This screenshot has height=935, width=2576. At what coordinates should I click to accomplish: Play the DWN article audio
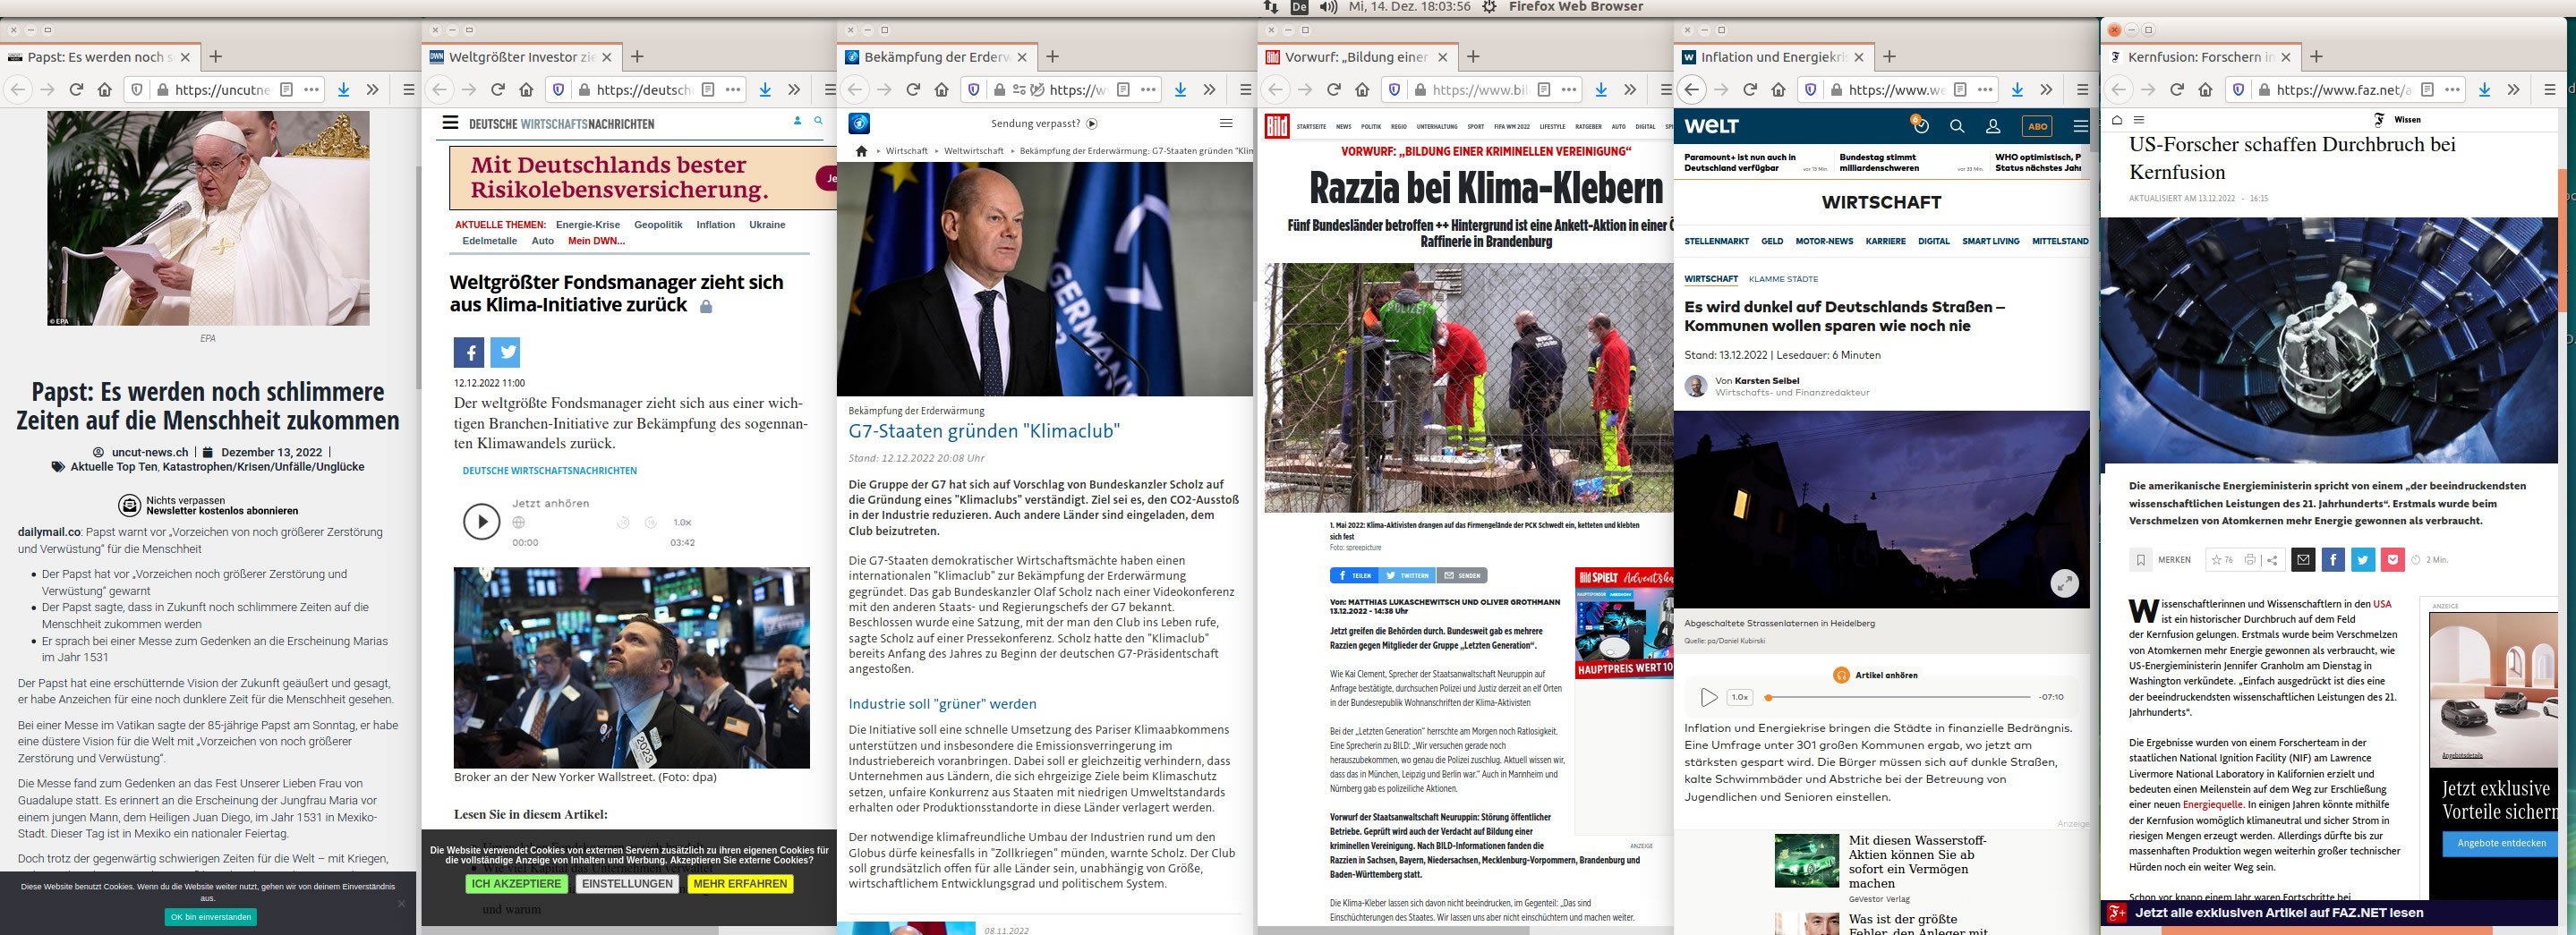coord(481,522)
